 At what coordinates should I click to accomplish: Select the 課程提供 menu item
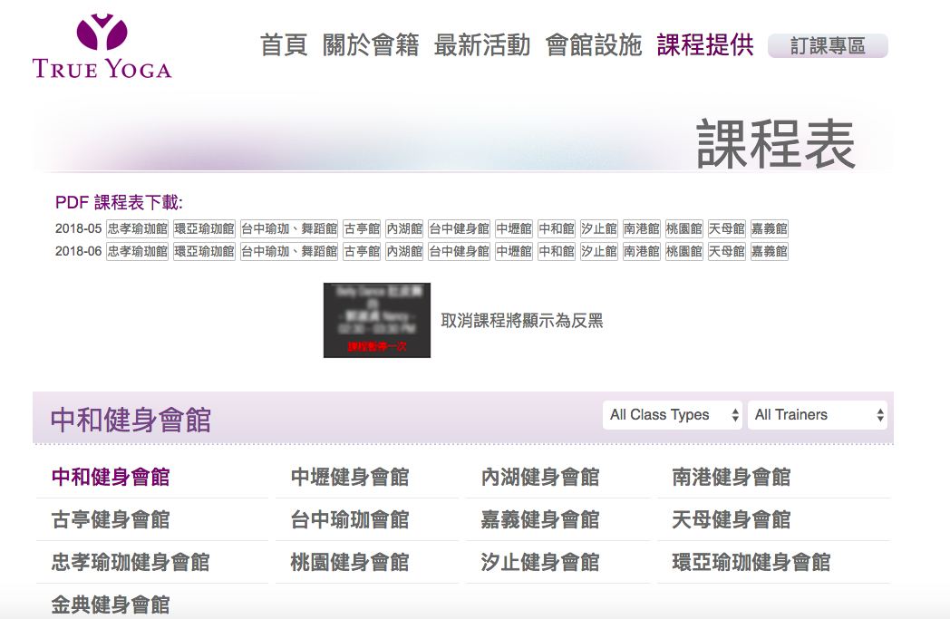coord(705,45)
